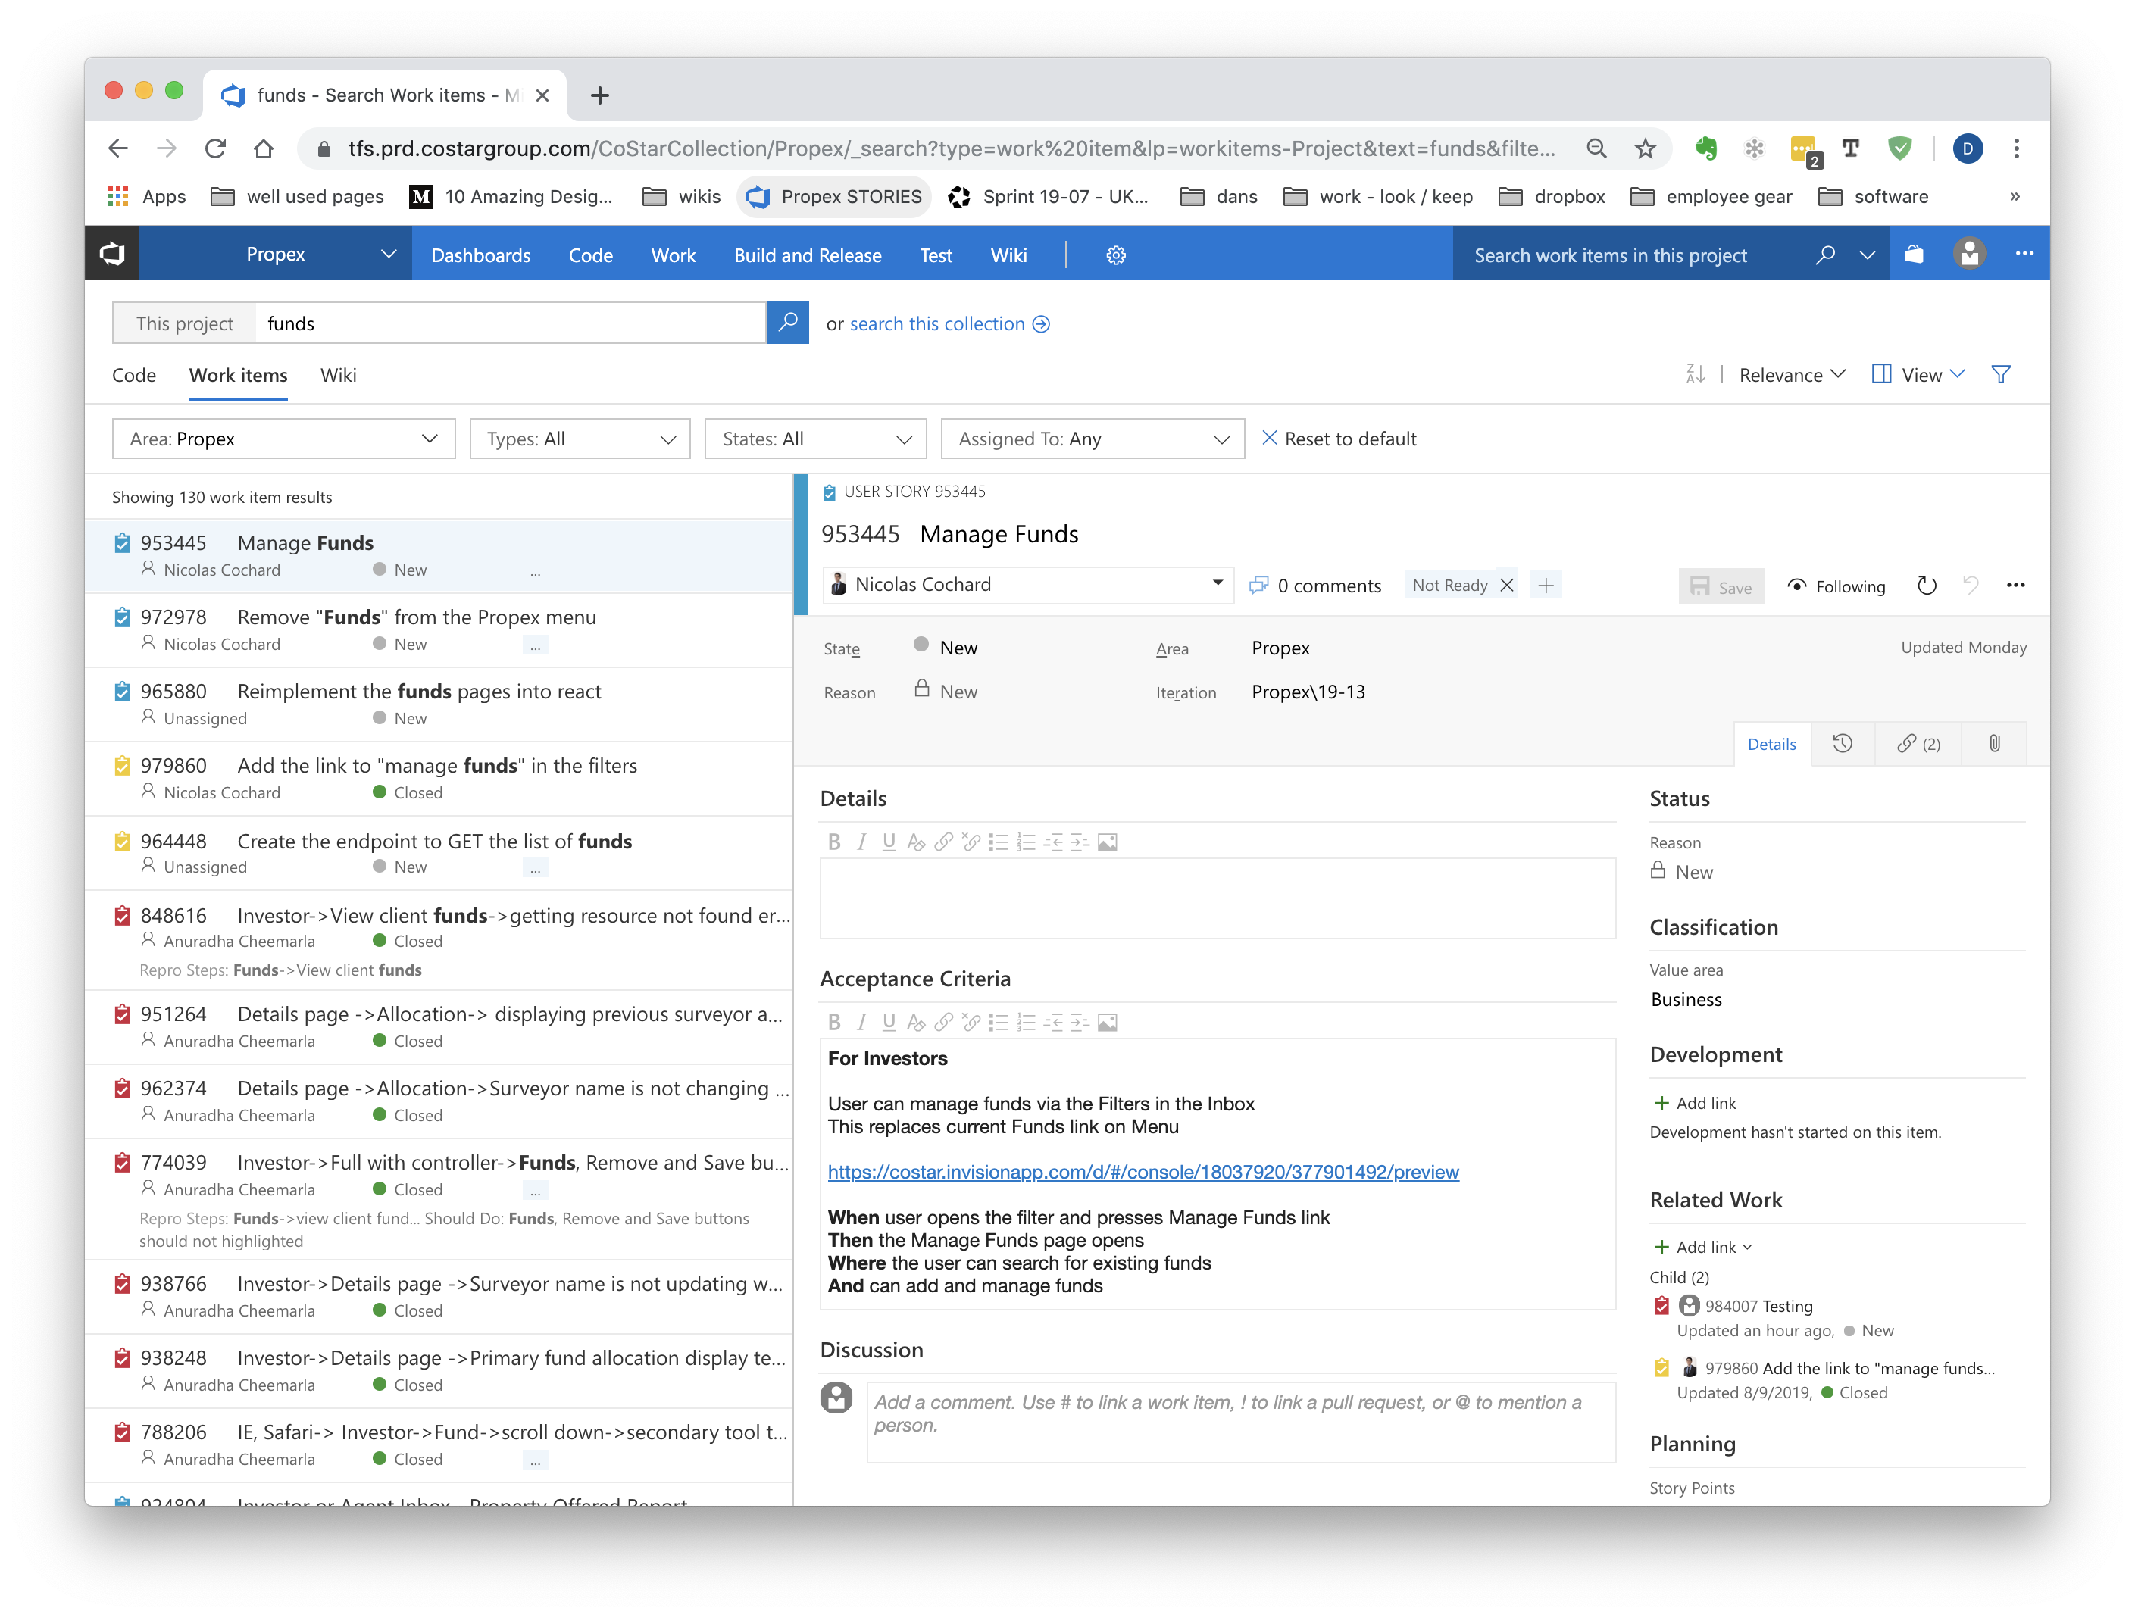
Task: Open the settings gear in navigation bar
Action: coord(1116,255)
